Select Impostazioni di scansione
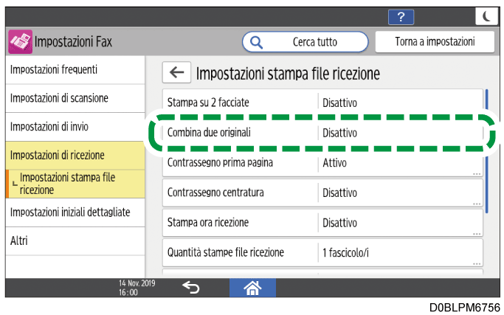 (x=75, y=98)
